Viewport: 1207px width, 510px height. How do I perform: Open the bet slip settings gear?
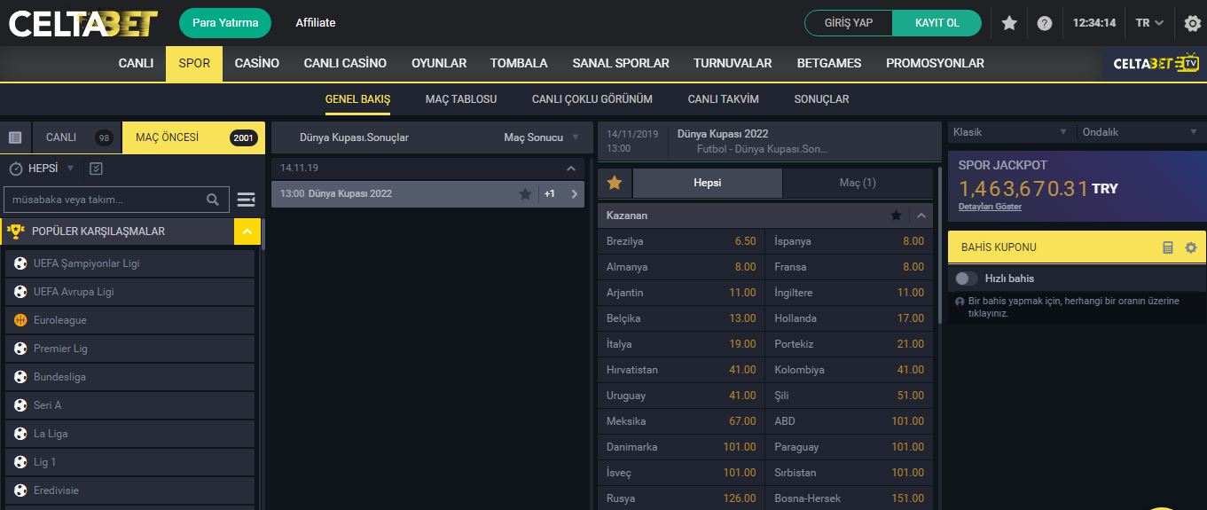coord(1191,247)
